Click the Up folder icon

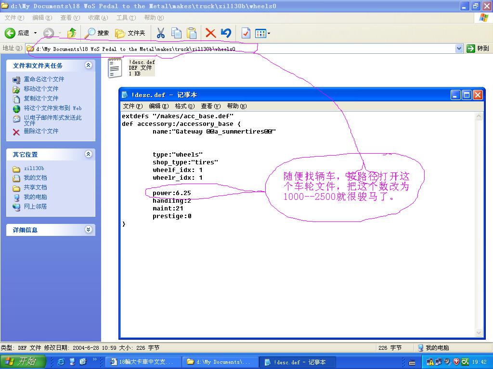[x=72, y=33]
